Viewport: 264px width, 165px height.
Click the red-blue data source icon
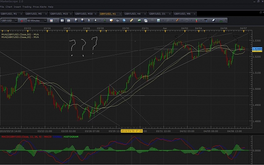tap(21, 21)
